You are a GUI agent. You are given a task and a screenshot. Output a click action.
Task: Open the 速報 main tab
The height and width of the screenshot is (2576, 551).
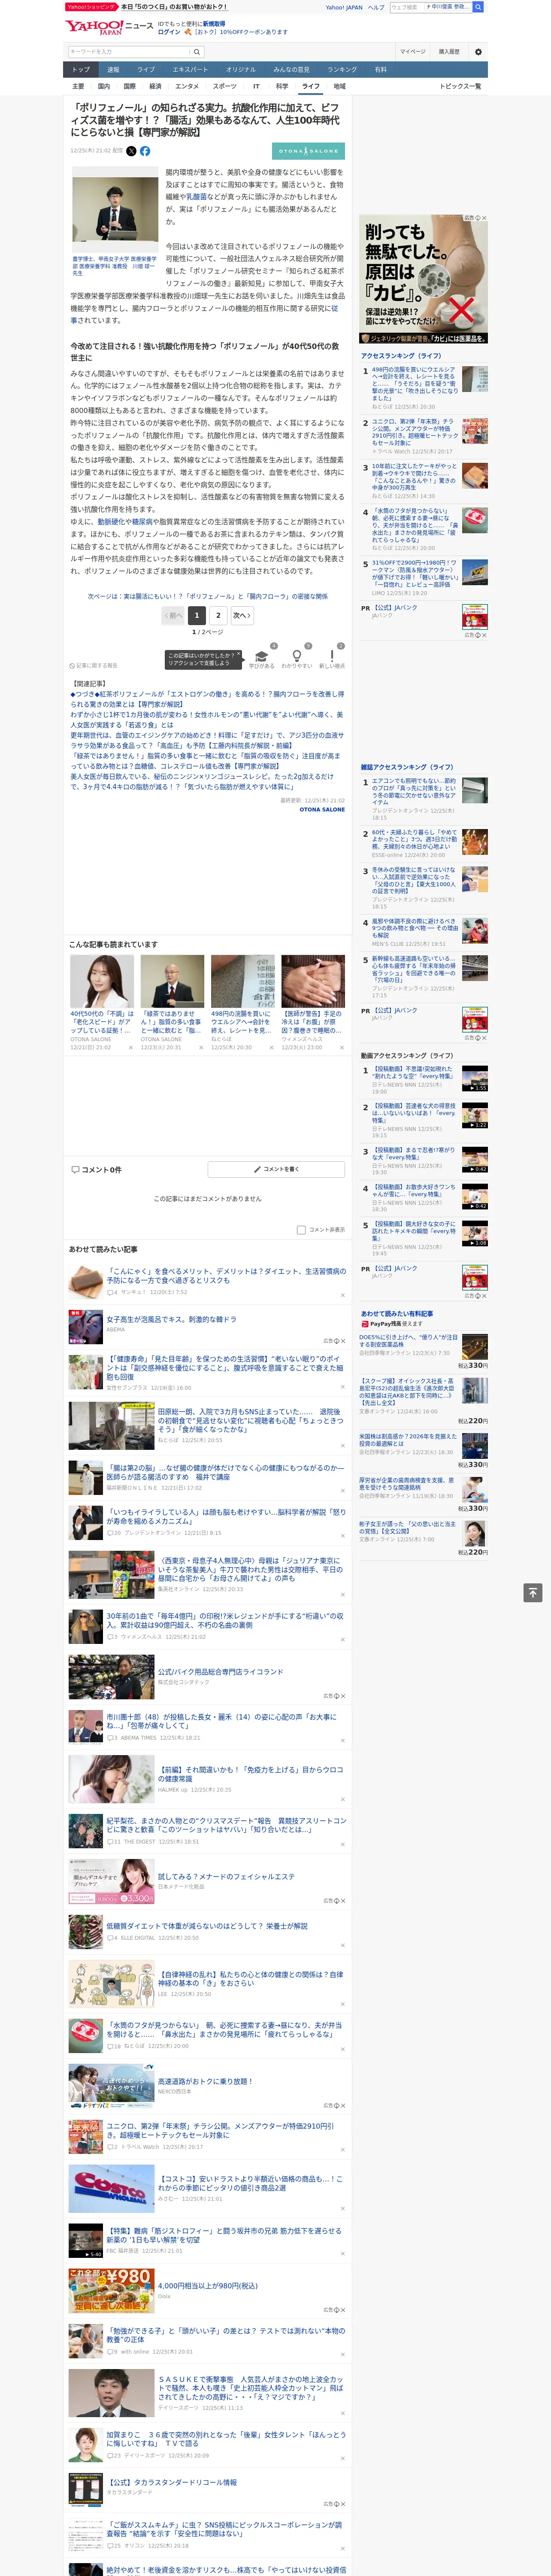(x=113, y=70)
